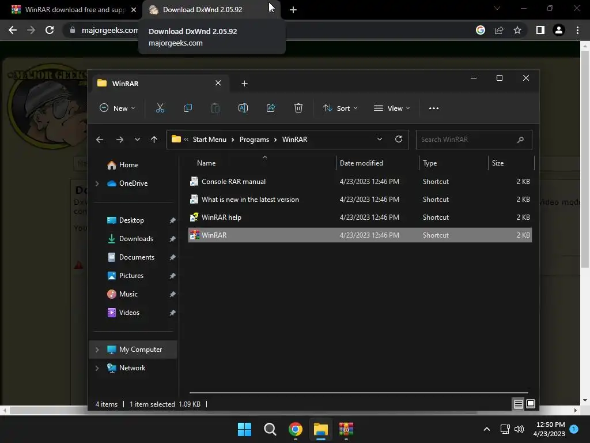Open Chrome three-dot menu
Viewport: 590px width, 443px height.
click(x=577, y=30)
